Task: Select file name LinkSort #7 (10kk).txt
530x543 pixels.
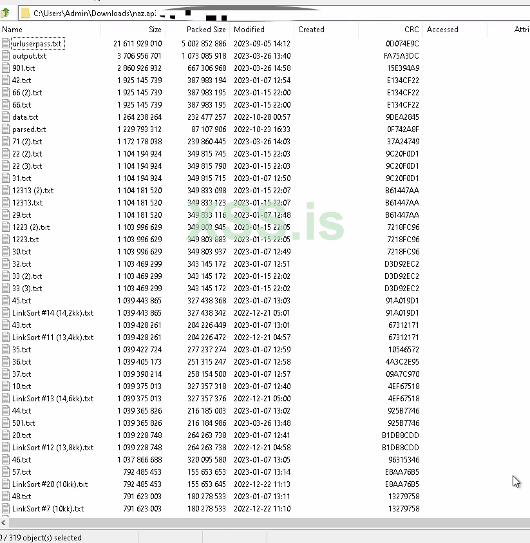Action: pos(48,509)
